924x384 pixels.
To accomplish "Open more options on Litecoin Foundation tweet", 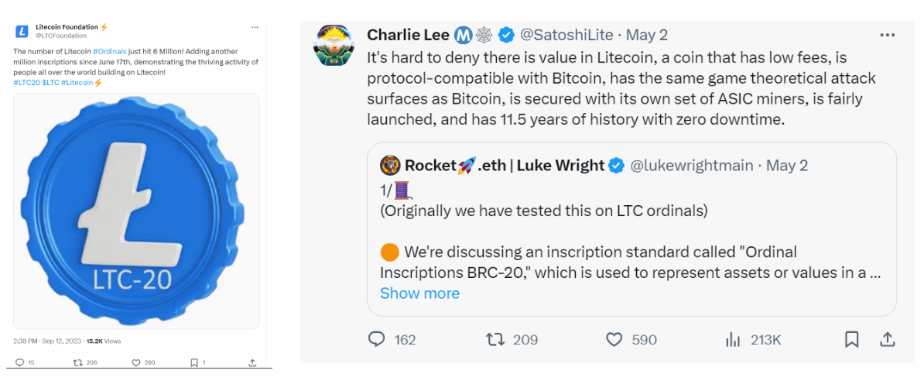I will point(255,27).
